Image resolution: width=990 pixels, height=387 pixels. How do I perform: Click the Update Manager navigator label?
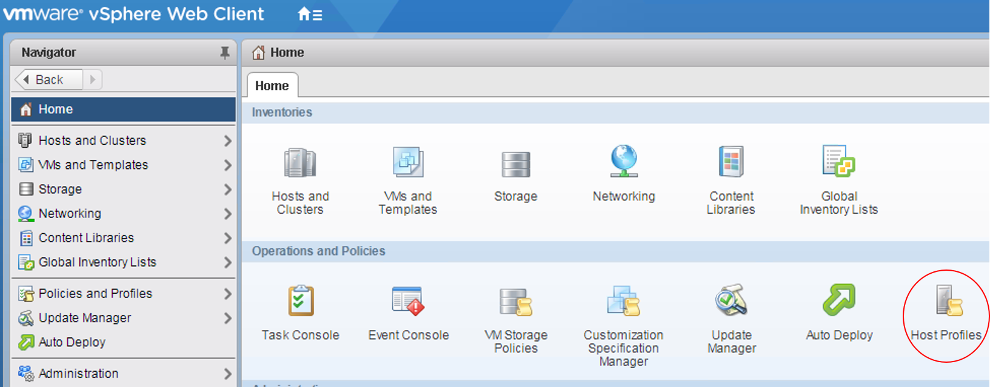85,318
